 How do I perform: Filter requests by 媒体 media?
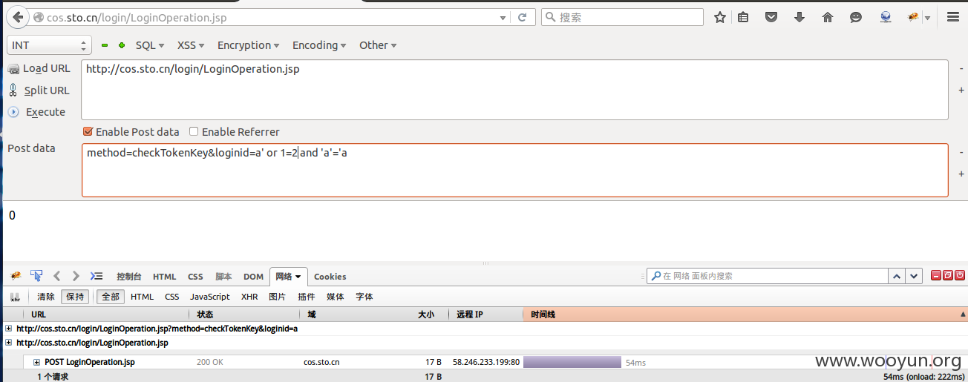(336, 297)
